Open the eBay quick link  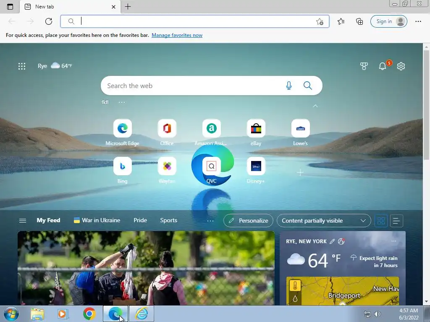pyautogui.click(x=256, y=132)
